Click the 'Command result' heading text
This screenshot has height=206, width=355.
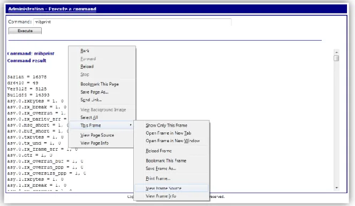point(27,61)
